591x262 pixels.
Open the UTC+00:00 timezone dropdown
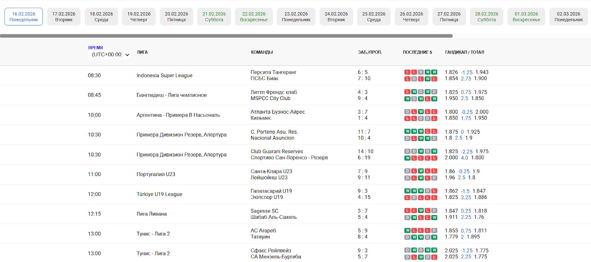110,55
